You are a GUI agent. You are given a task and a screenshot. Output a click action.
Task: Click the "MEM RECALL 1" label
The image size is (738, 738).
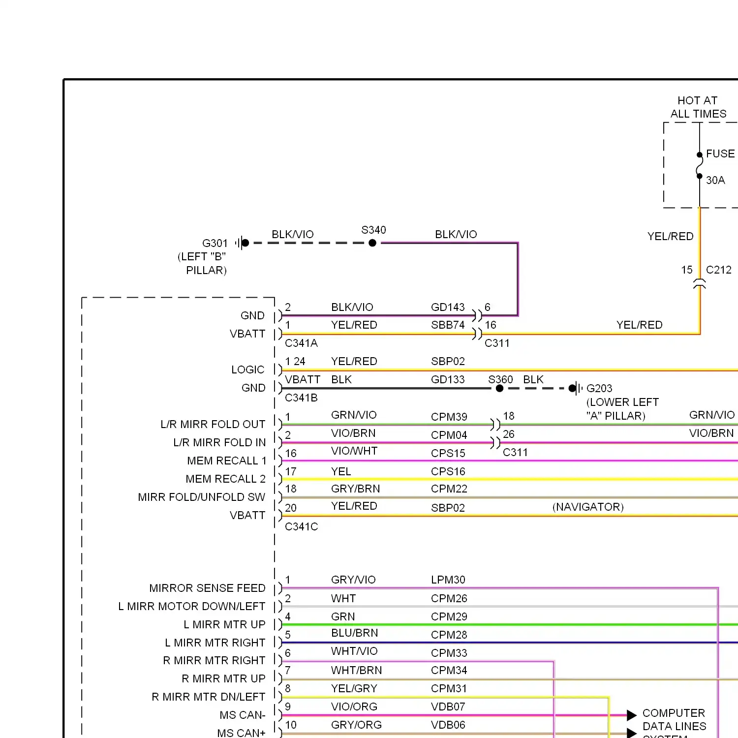(x=226, y=461)
